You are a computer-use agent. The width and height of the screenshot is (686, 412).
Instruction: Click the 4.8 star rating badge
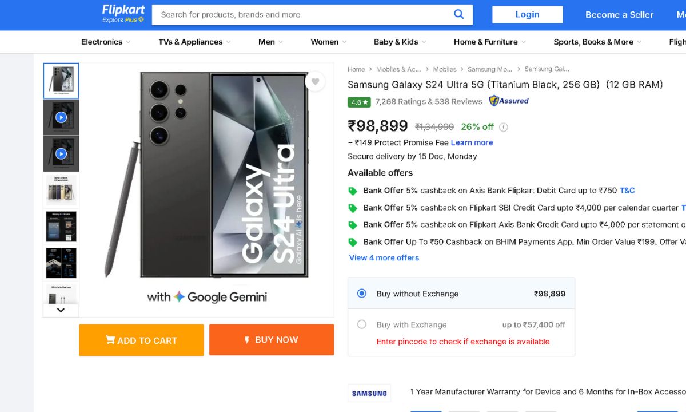pyautogui.click(x=359, y=102)
